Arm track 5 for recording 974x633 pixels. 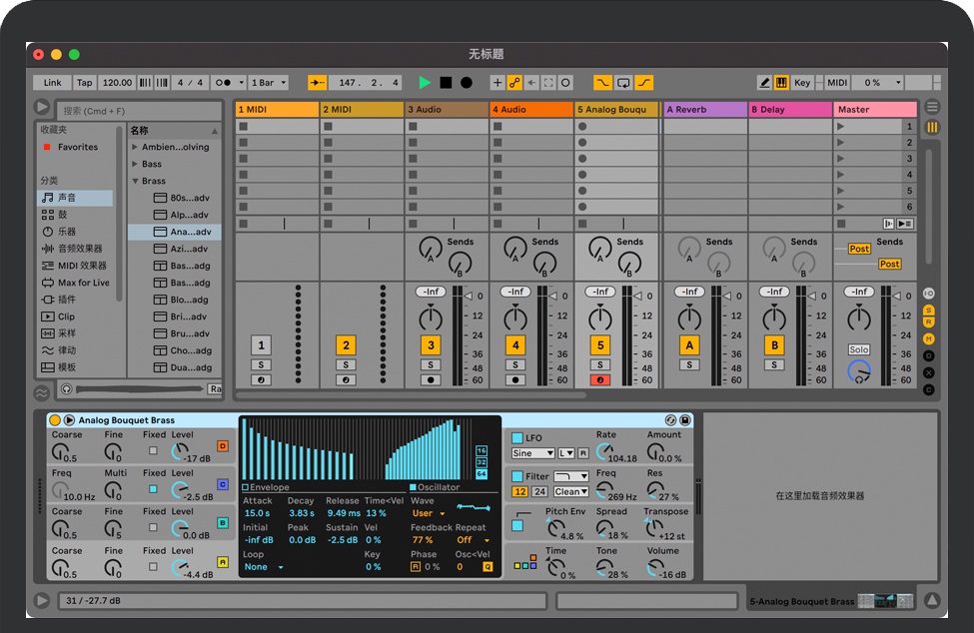(x=600, y=380)
